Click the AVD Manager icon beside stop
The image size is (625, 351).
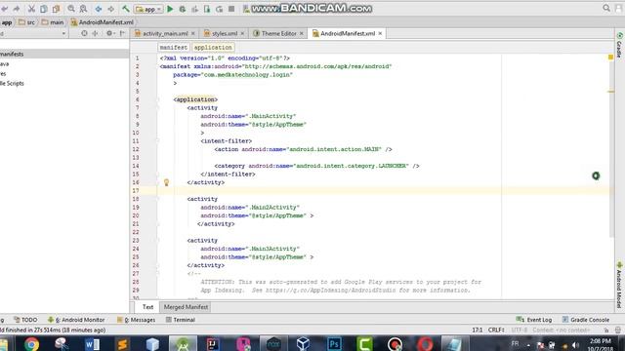pos(246,9)
